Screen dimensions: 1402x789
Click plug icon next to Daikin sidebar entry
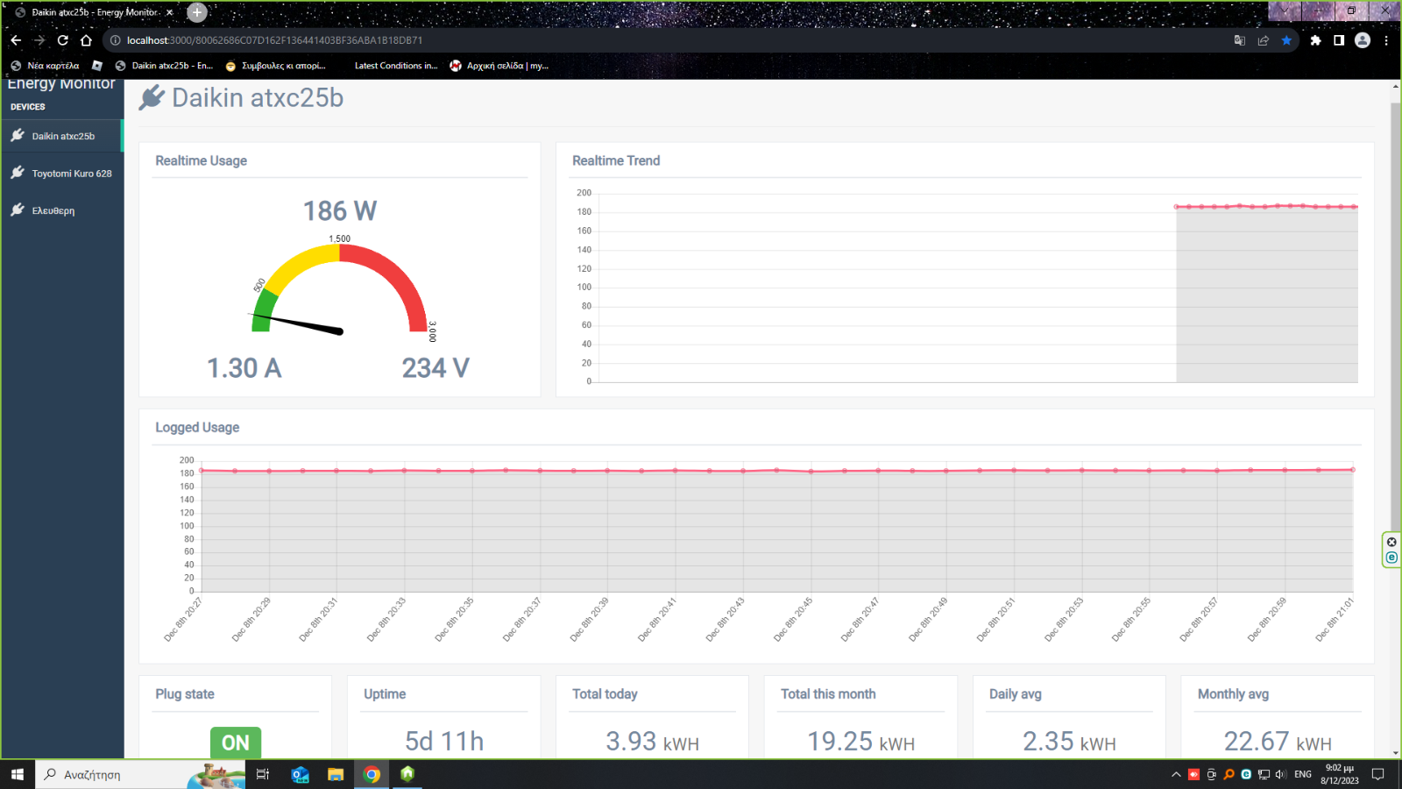pos(18,135)
